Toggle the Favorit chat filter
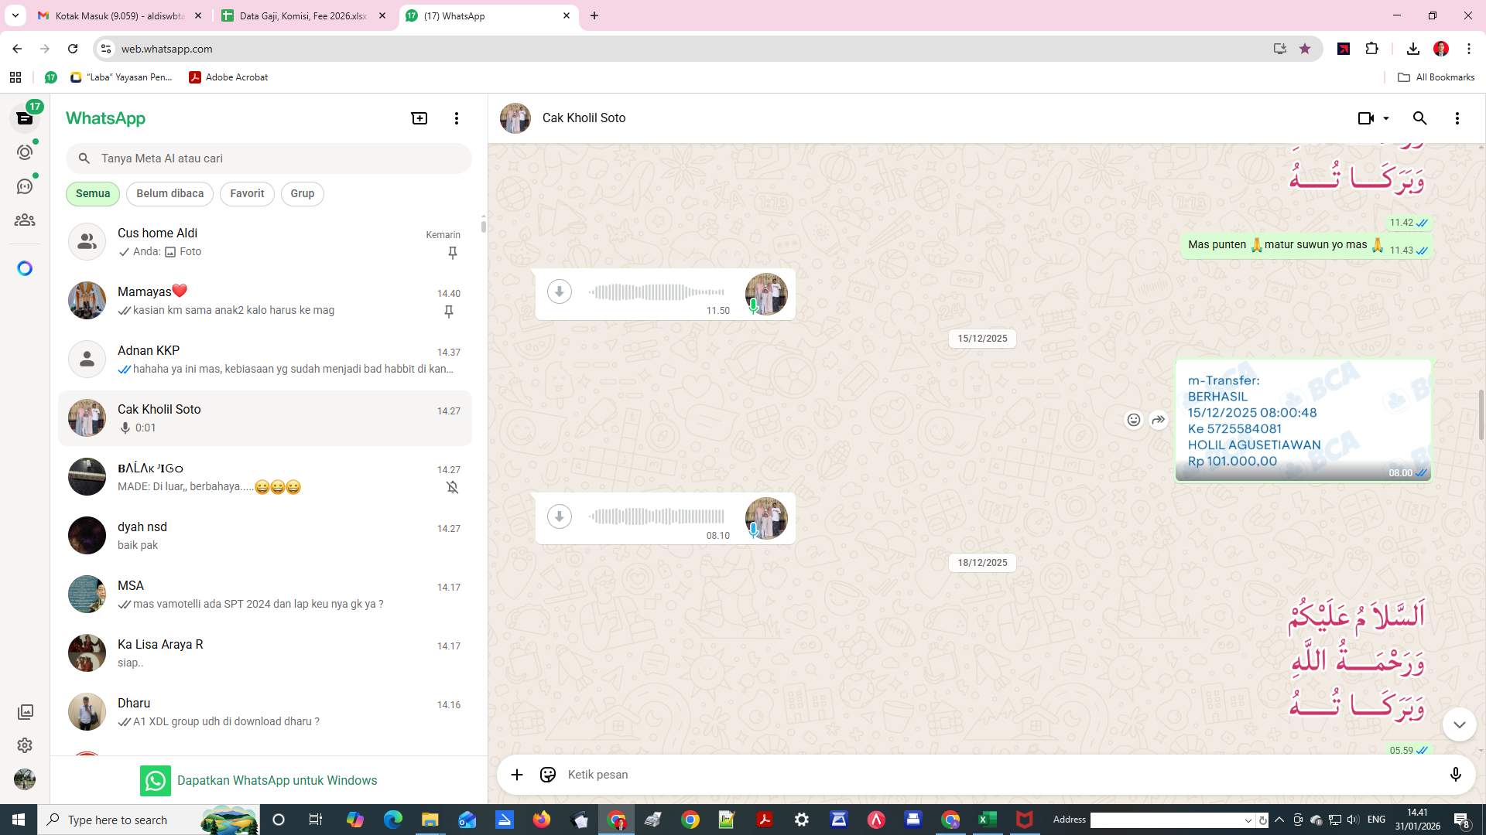 point(246,193)
